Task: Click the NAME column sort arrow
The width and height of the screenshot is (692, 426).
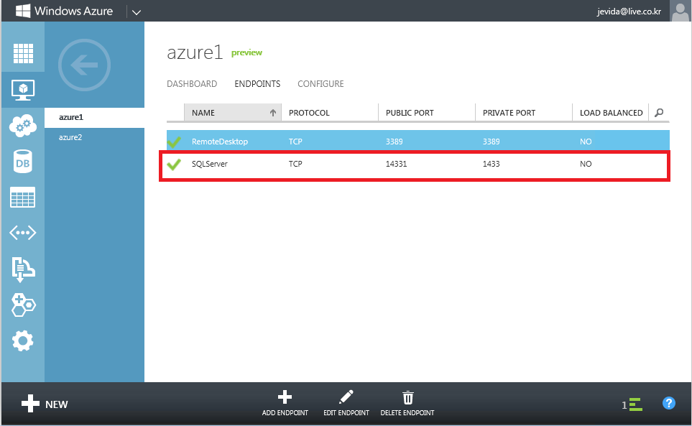Action: (273, 113)
